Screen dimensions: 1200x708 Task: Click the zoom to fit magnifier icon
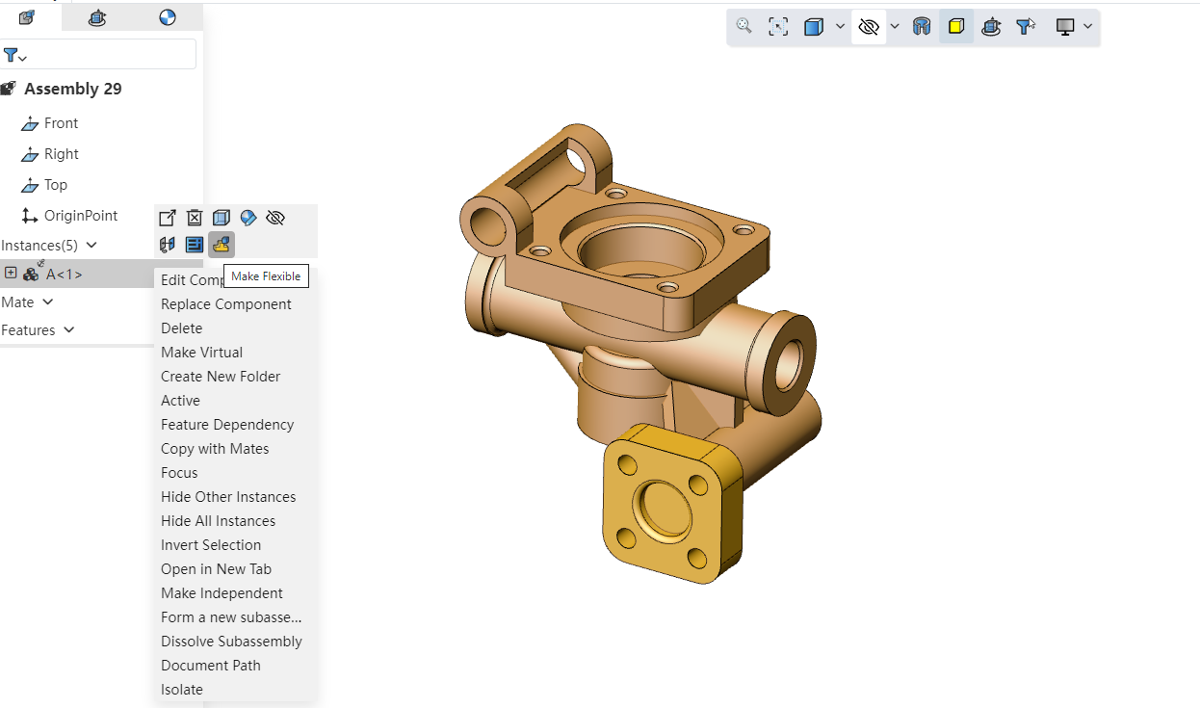[743, 27]
